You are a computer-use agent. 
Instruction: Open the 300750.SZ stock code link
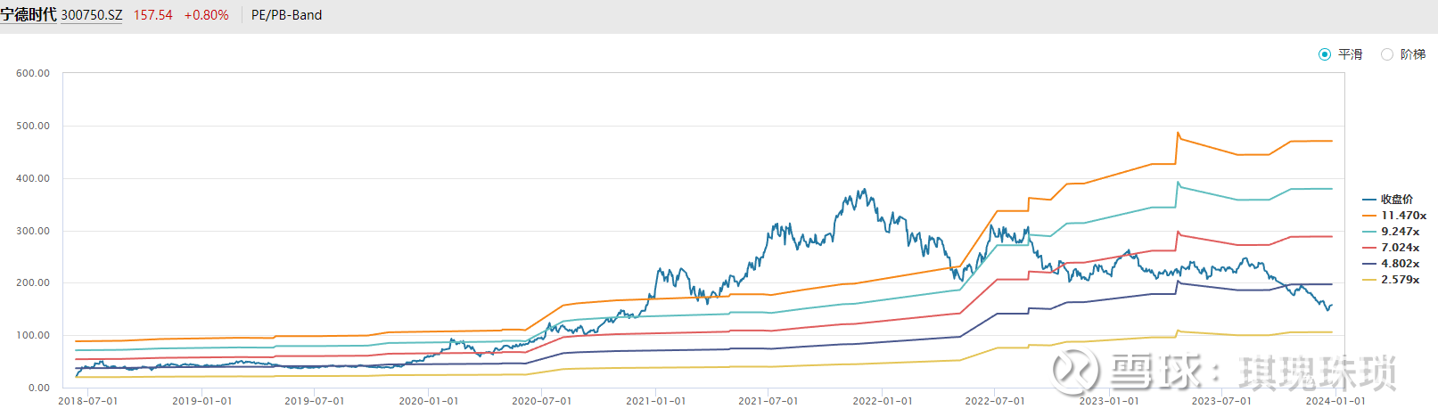(92, 15)
